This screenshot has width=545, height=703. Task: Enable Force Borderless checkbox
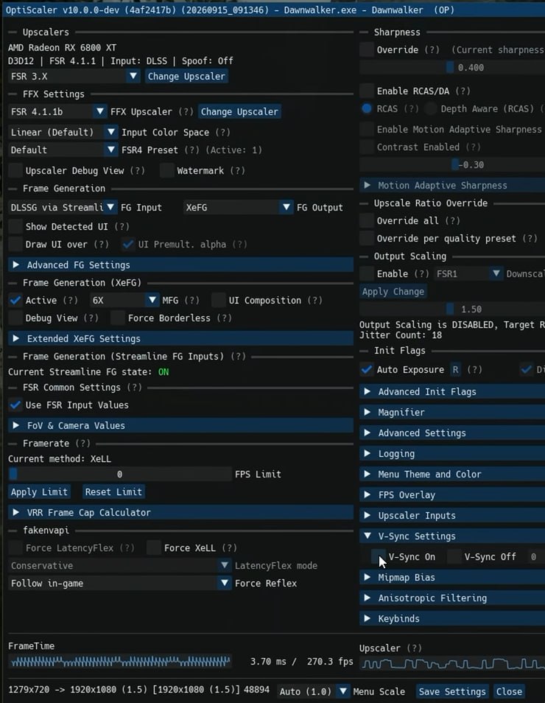(x=118, y=318)
